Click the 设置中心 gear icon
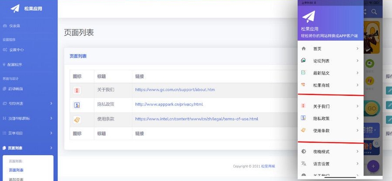Image resolution: width=392 pixels, height=181 pixels. pyautogui.click(x=5, y=50)
